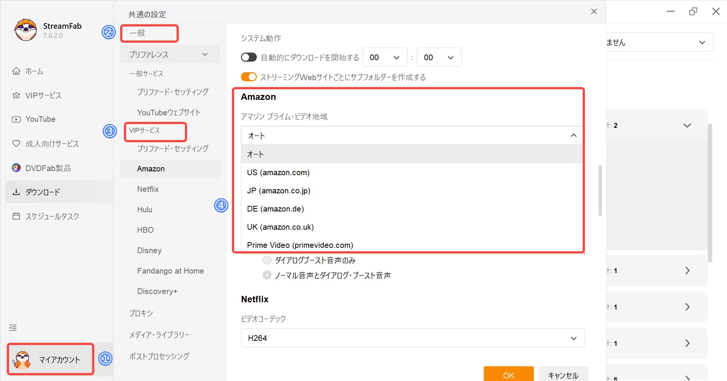The height and width of the screenshot is (381, 727).
Task: Click the settings dialog vertical scrollbar
Action: click(600, 190)
